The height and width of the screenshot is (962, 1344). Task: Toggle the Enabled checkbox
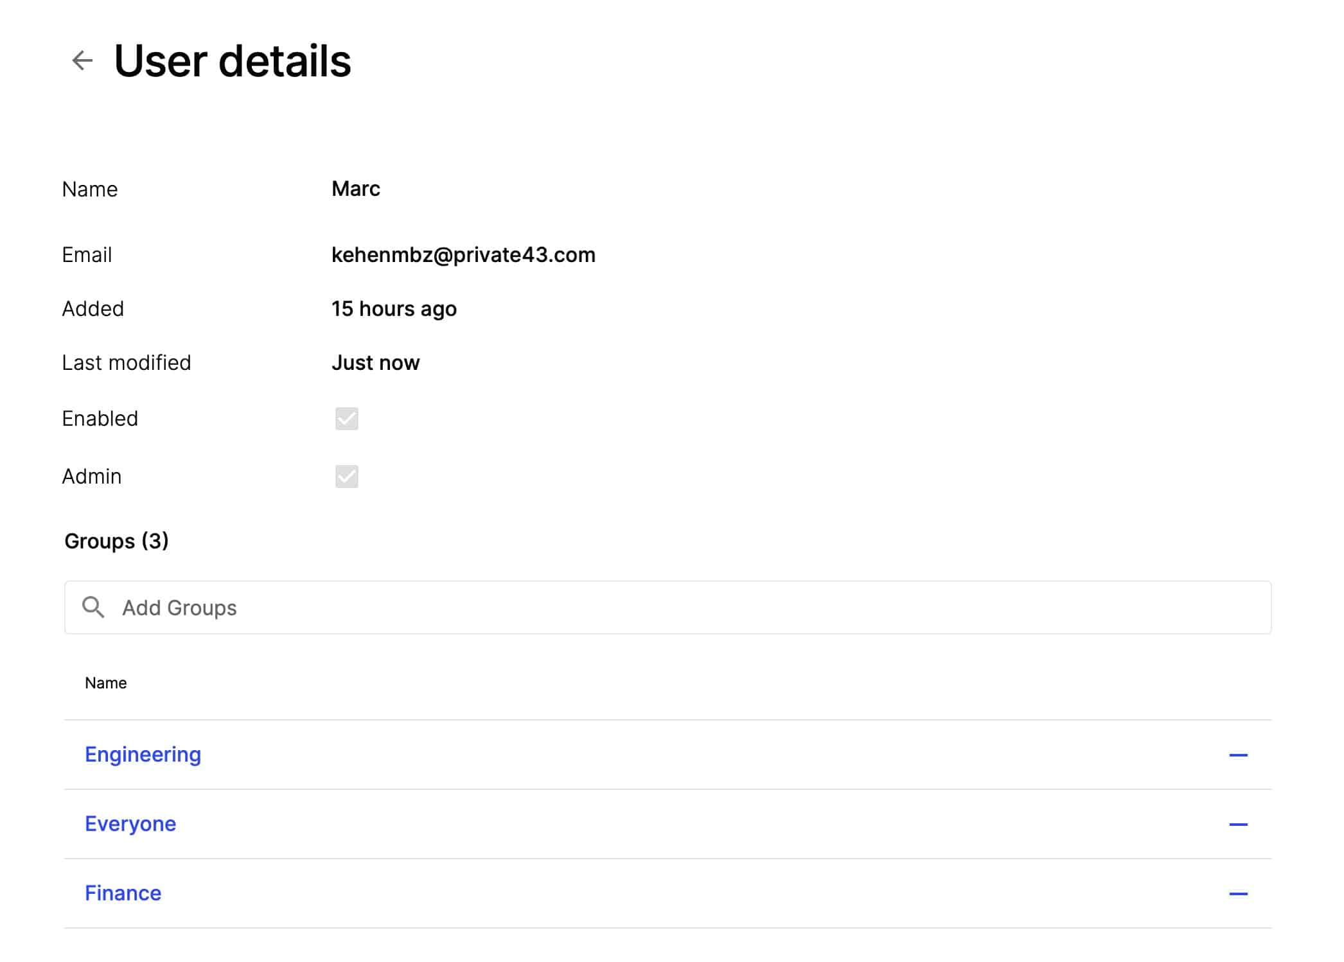(x=347, y=419)
